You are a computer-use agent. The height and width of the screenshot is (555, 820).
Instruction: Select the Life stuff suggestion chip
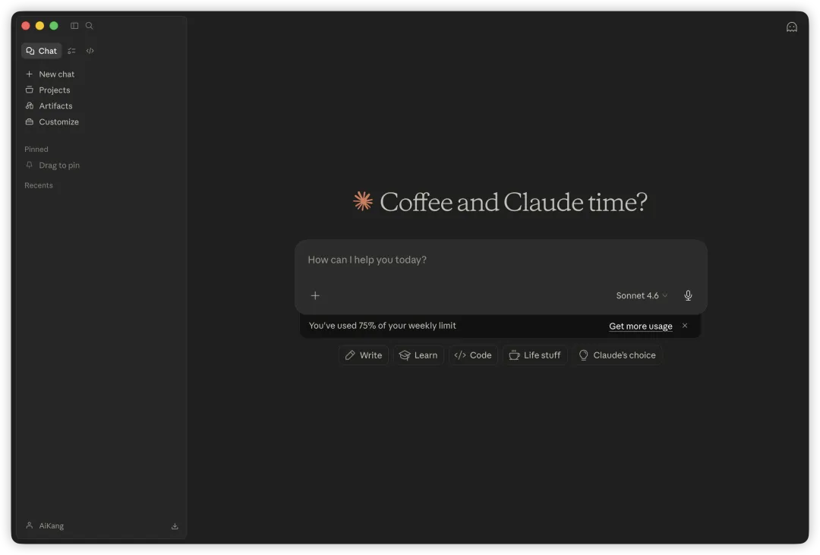(x=535, y=355)
